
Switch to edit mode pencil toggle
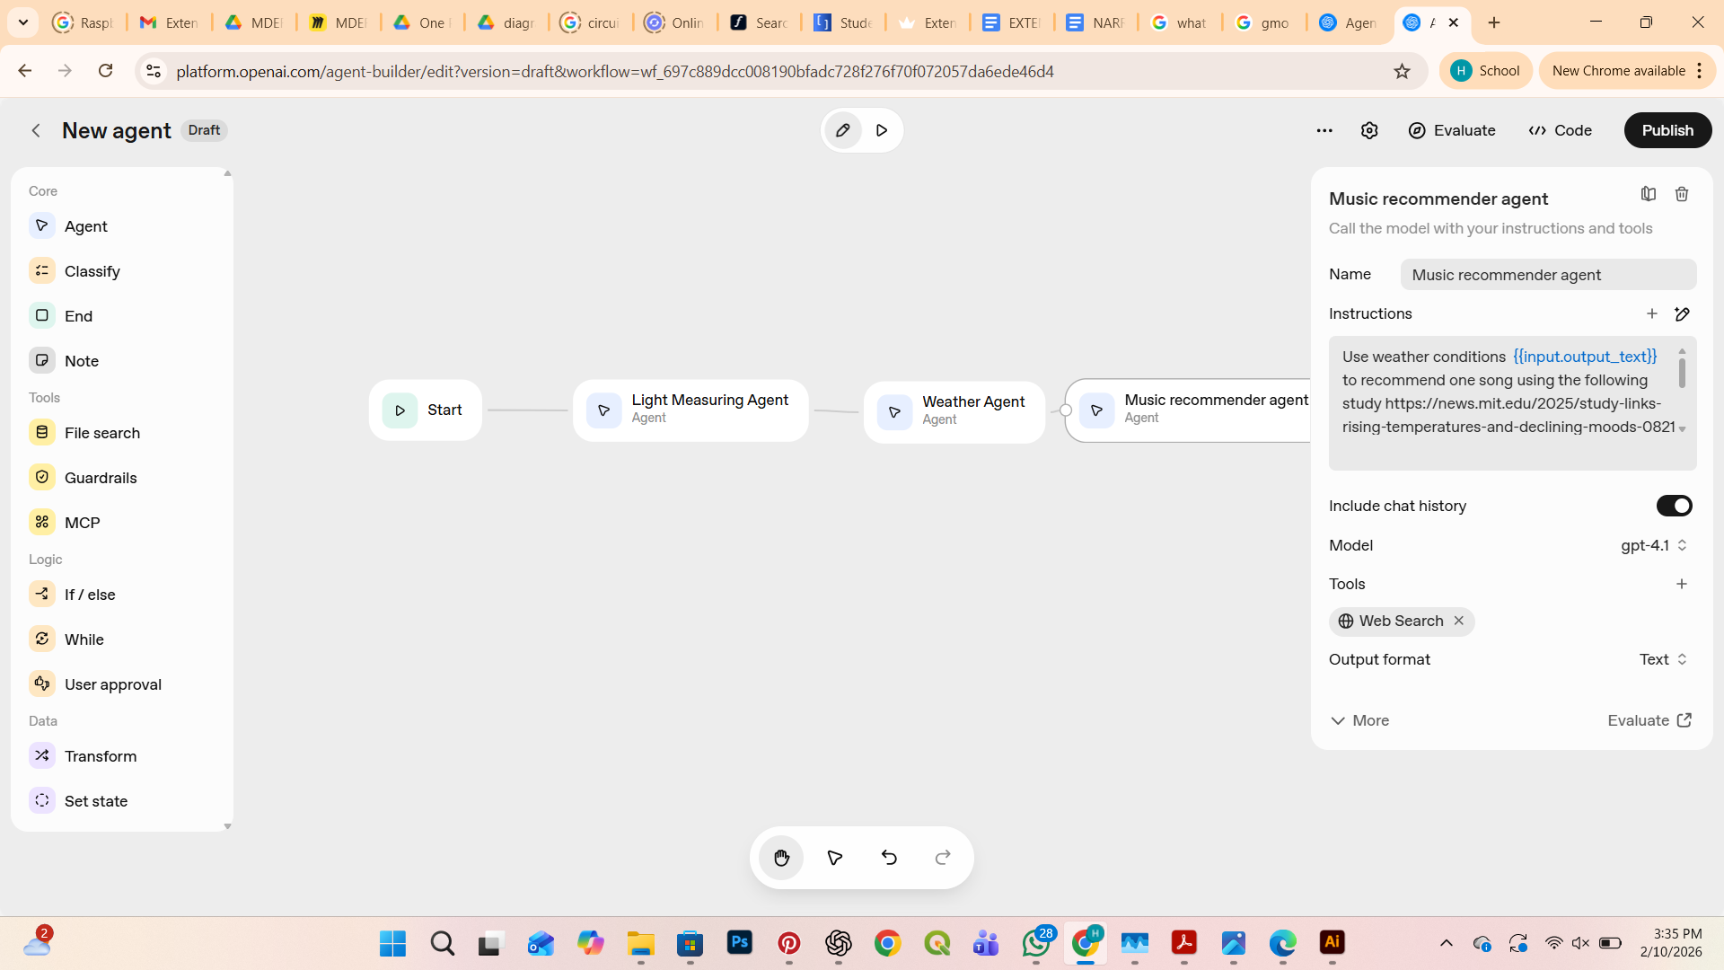pos(842,130)
